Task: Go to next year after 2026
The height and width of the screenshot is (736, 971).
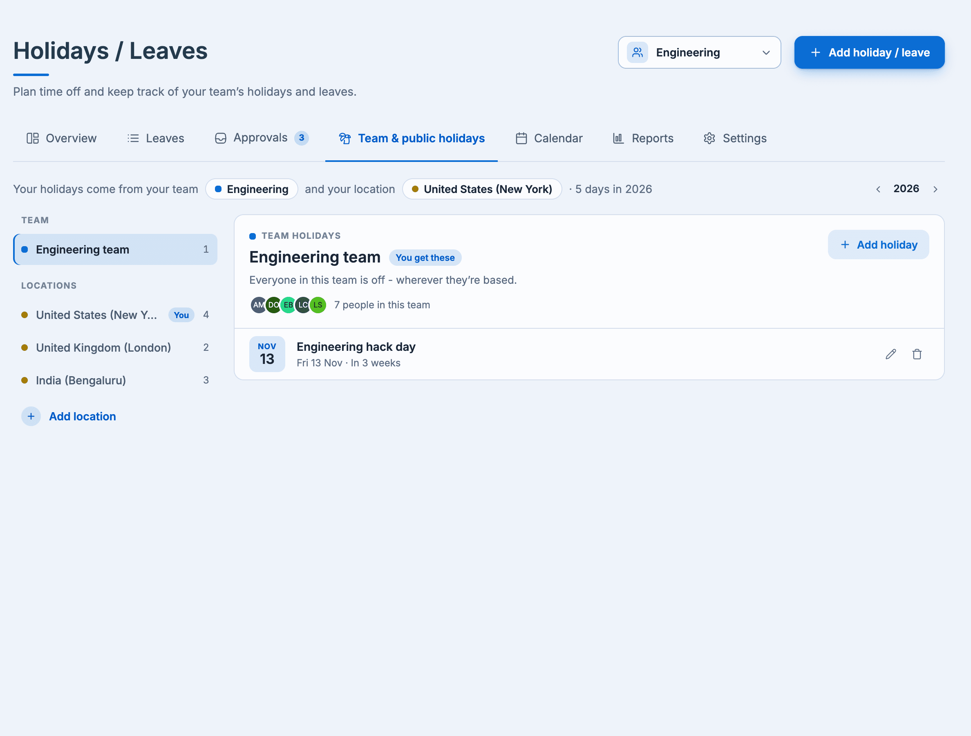Action: [935, 189]
